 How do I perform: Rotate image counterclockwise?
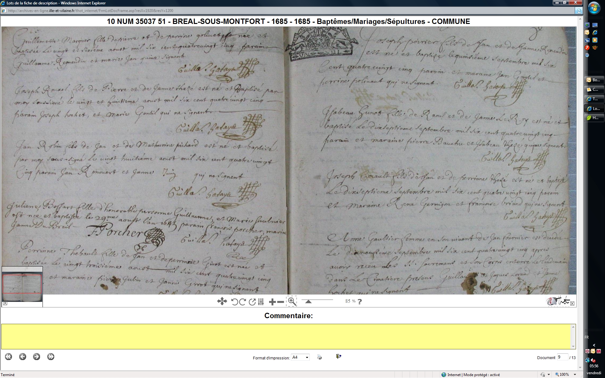[x=234, y=302]
